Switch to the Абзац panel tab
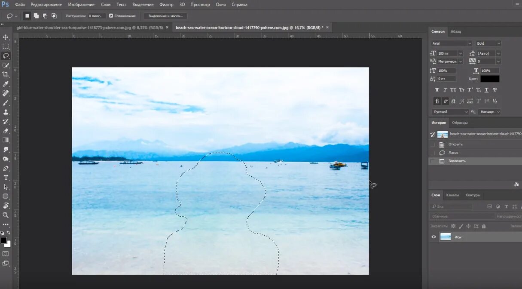 click(455, 31)
